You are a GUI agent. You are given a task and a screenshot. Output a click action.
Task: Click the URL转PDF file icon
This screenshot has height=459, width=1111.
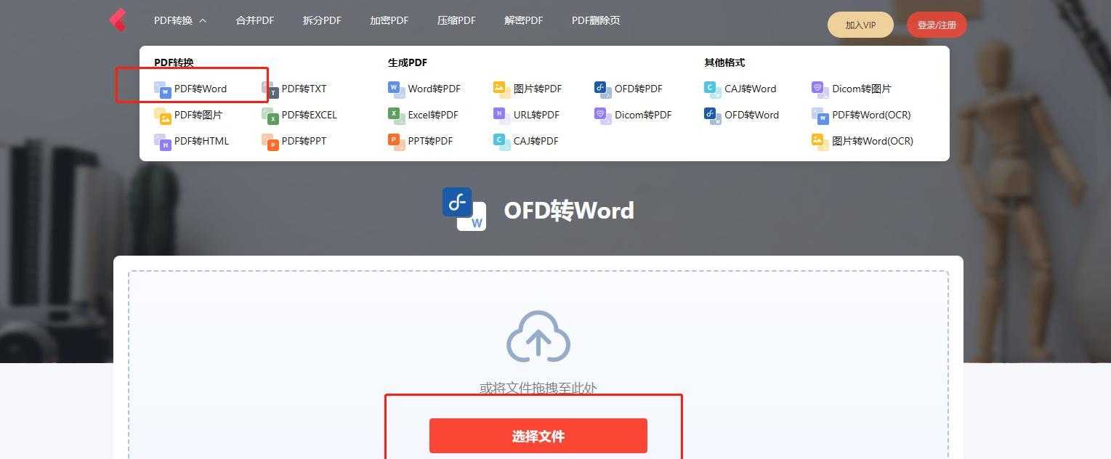[501, 115]
